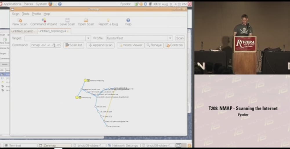Open the Tools menu
Viewport: 290px width, 149px height.
point(26,14)
